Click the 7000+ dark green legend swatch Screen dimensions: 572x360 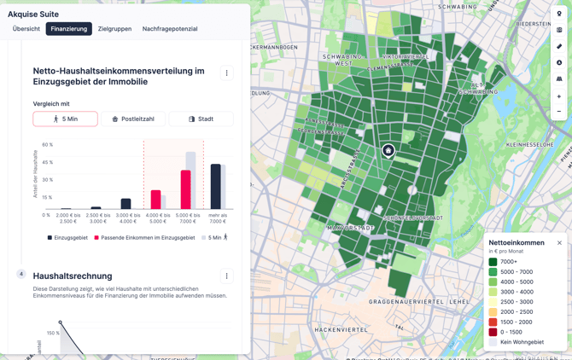[493, 262]
